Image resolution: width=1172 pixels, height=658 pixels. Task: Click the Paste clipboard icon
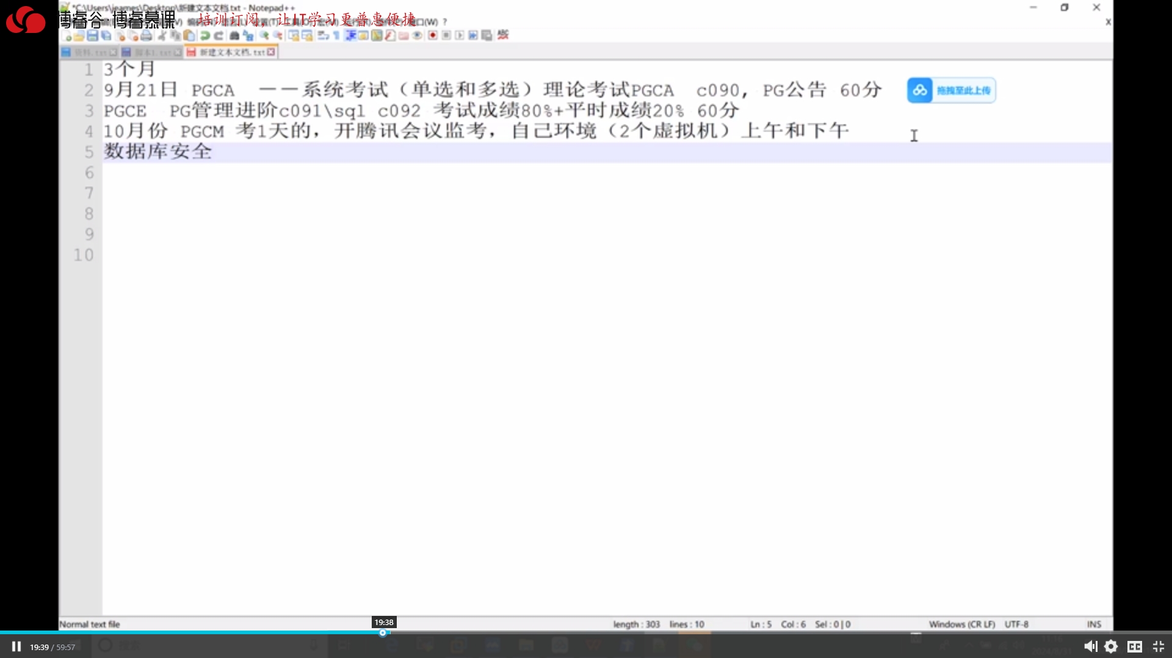(189, 35)
